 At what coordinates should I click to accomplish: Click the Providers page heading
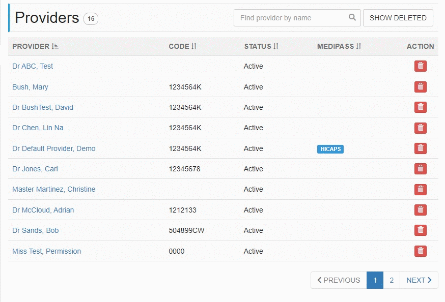pos(47,18)
